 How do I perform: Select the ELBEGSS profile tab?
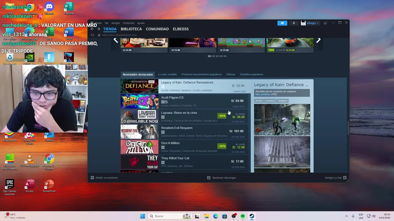(x=181, y=29)
